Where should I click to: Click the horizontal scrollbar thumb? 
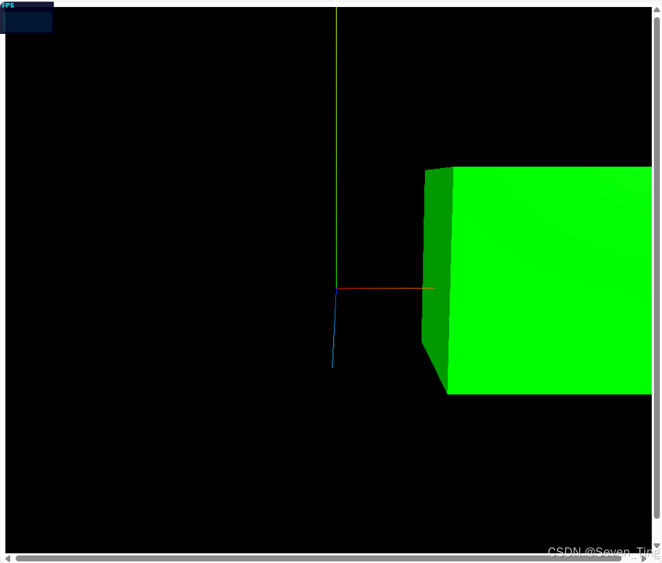click(318, 559)
